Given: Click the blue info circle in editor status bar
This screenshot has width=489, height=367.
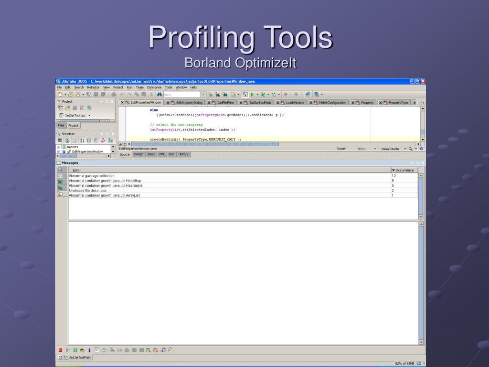Looking at the screenshot, I should (421, 149).
